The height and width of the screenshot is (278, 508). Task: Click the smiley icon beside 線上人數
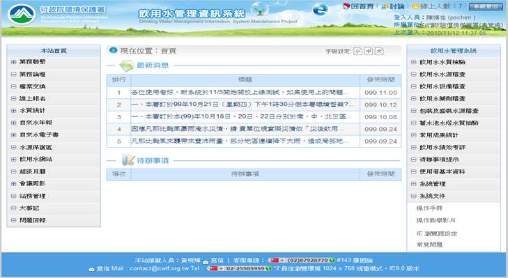(x=415, y=6)
